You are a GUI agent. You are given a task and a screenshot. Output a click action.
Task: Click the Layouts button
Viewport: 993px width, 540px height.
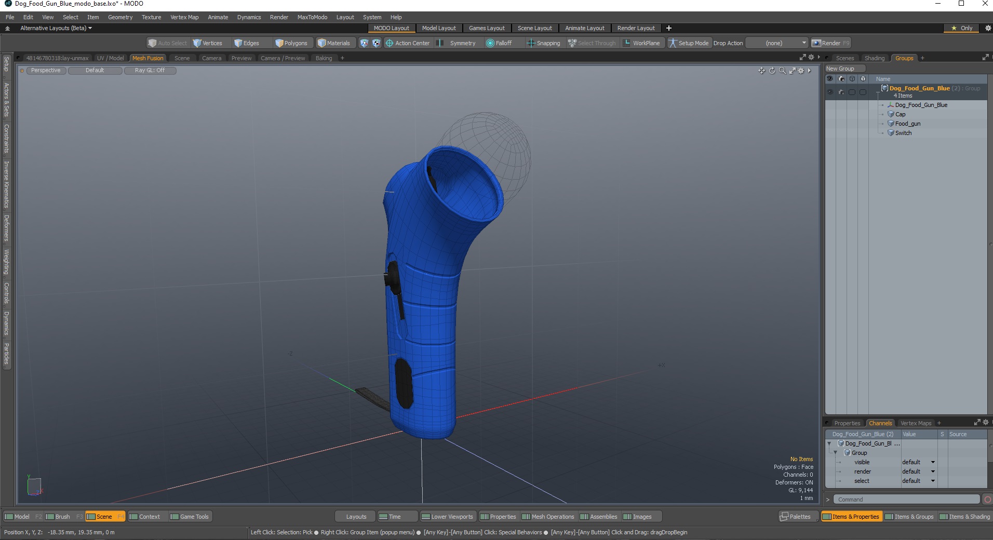pyautogui.click(x=356, y=517)
